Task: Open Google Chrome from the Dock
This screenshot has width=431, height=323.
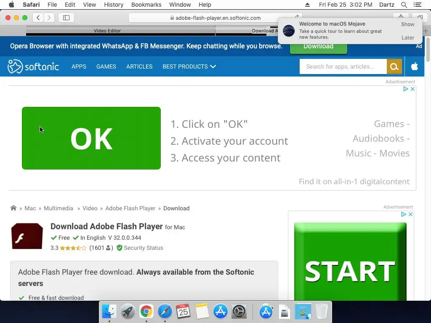Action: coord(146,312)
